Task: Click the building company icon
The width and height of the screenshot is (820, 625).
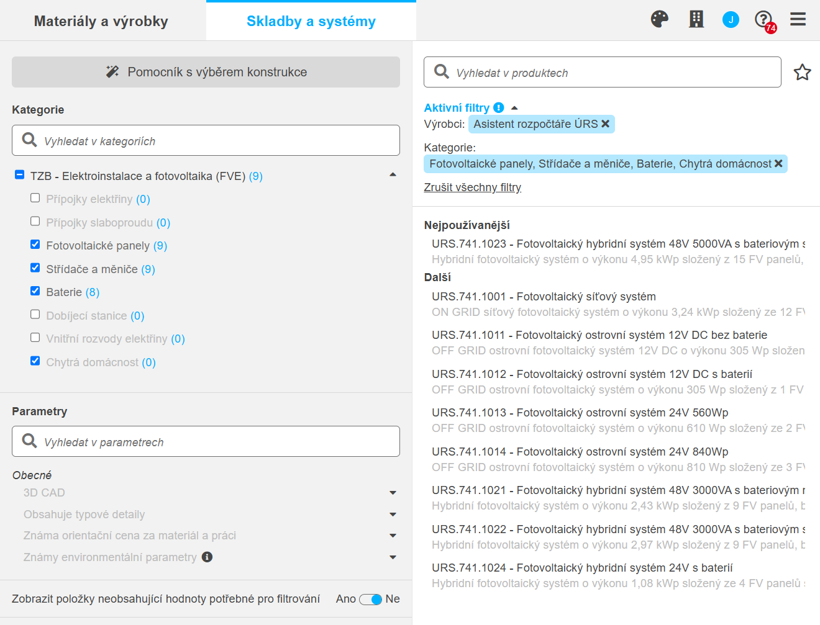Action: point(696,19)
